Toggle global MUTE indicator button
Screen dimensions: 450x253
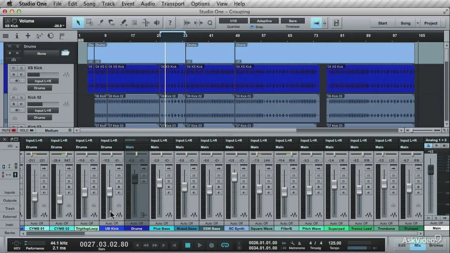coord(8,130)
